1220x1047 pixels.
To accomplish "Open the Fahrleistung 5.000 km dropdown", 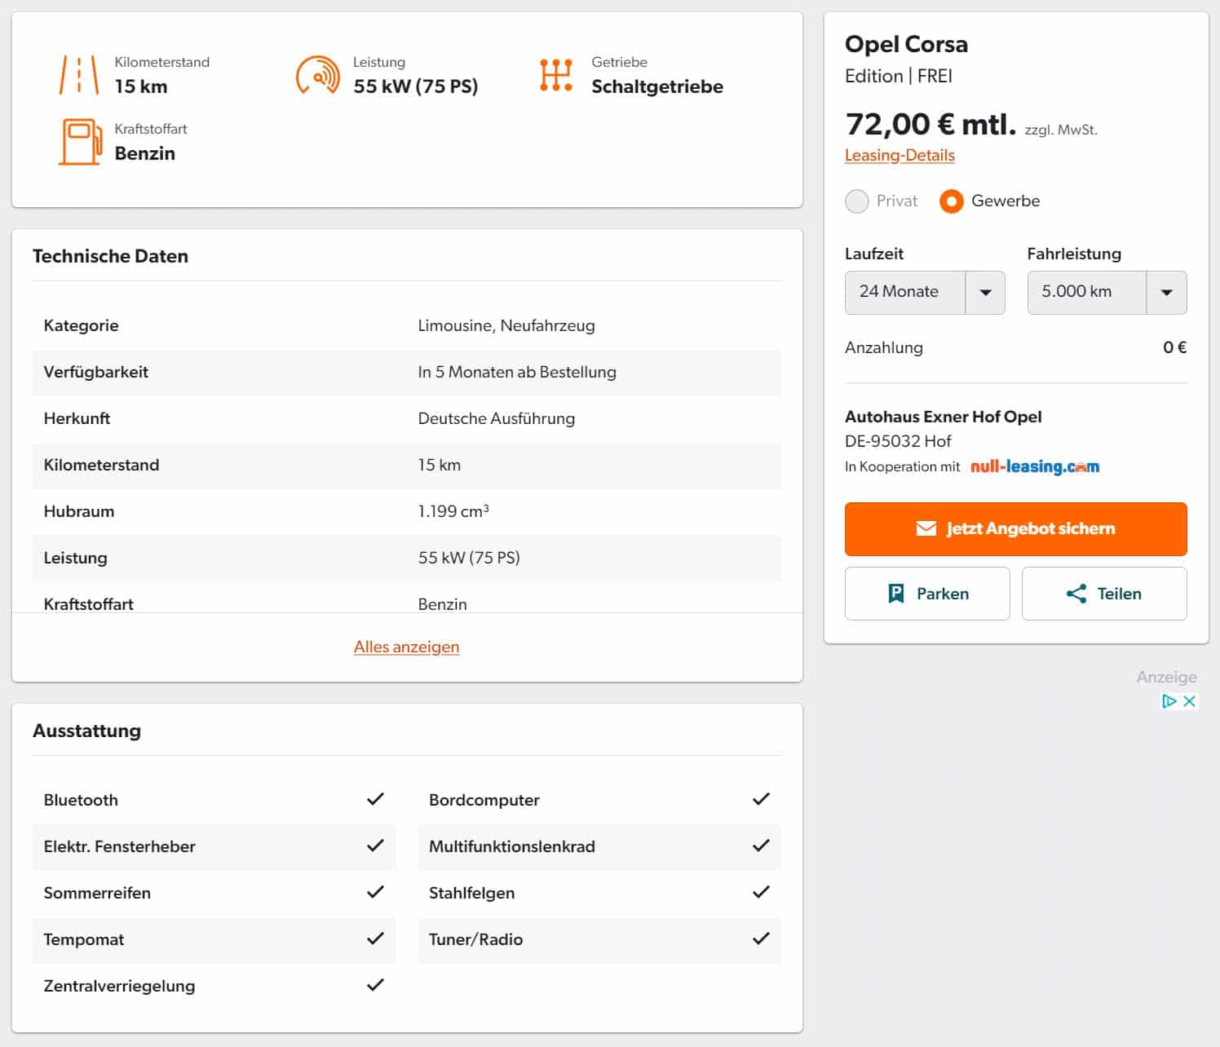I will pyautogui.click(x=1107, y=292).
